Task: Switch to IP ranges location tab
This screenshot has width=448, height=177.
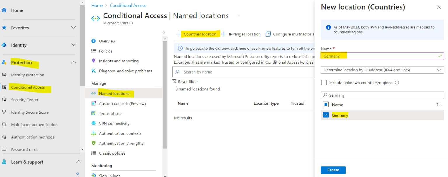Action: pyautogui.click(x=244, y=34)
